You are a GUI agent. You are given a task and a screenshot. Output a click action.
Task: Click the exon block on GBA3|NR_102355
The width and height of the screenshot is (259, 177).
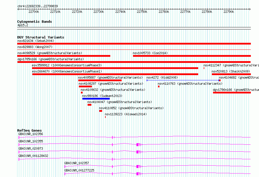coord(138,145)
